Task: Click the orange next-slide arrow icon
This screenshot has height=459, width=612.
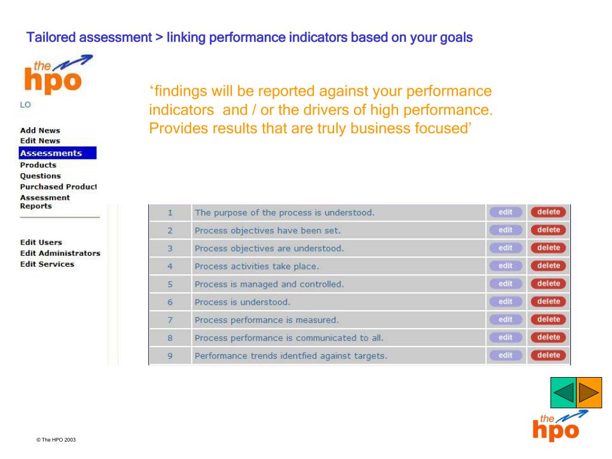Action: coord(589,392)
